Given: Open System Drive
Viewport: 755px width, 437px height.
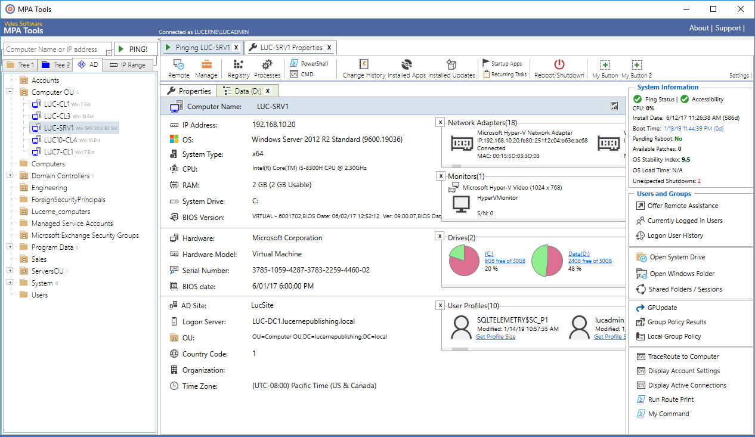Looking at the screenshot, I should (x=671, y=258).
